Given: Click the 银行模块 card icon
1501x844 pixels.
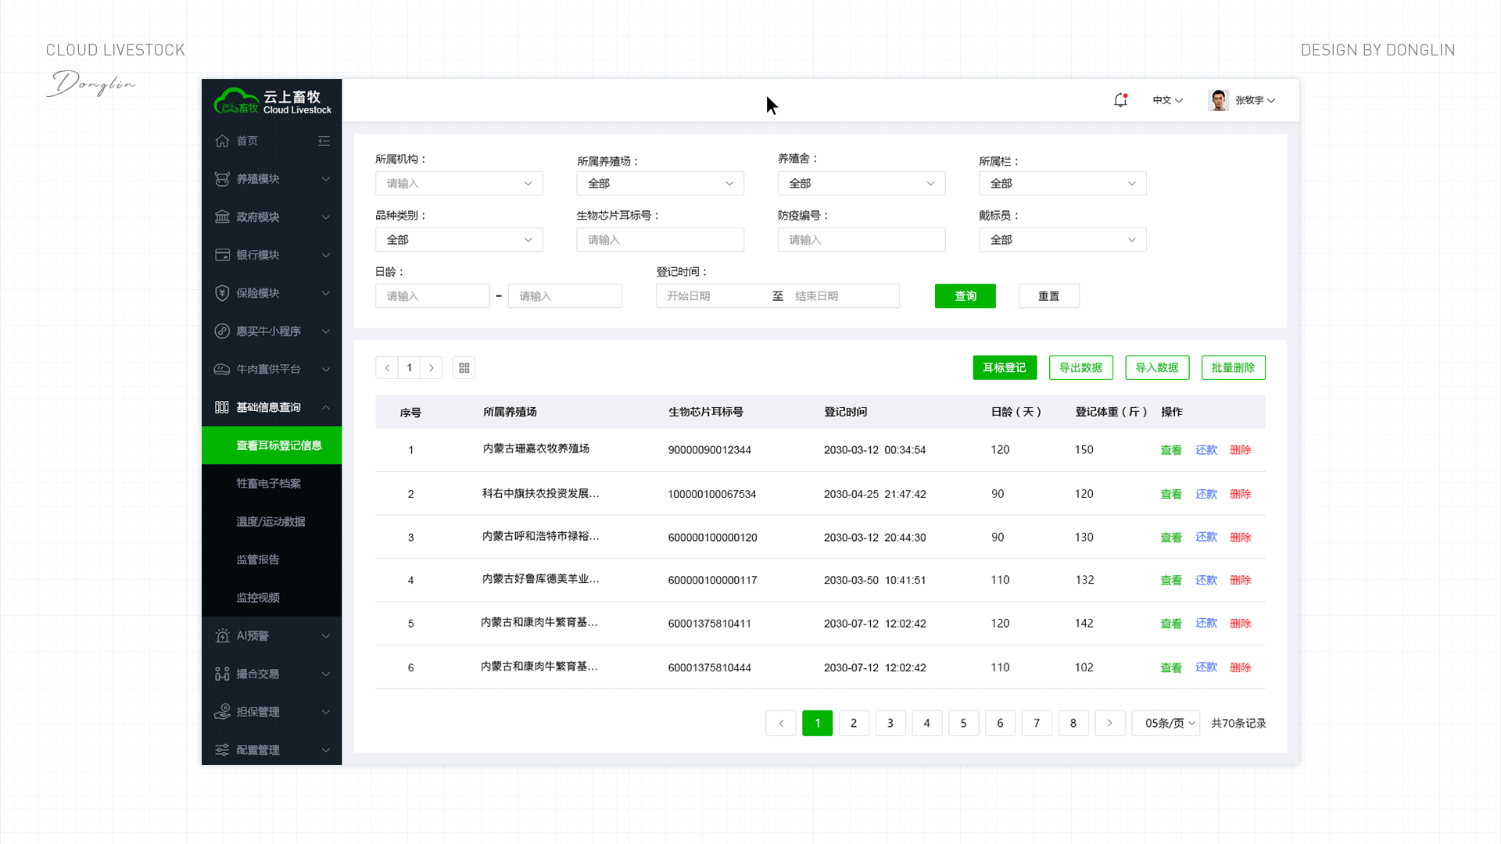Looking at the screenshot, I should [222, 255].
